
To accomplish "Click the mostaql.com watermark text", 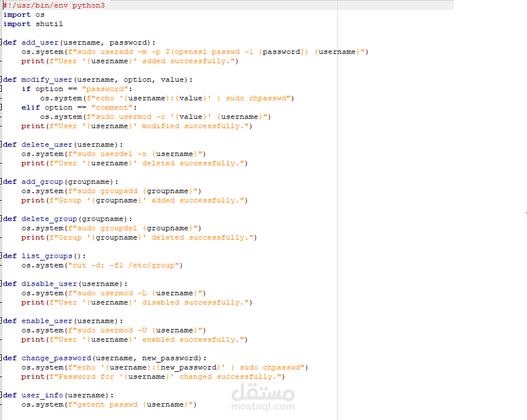I will click(263, 406).
